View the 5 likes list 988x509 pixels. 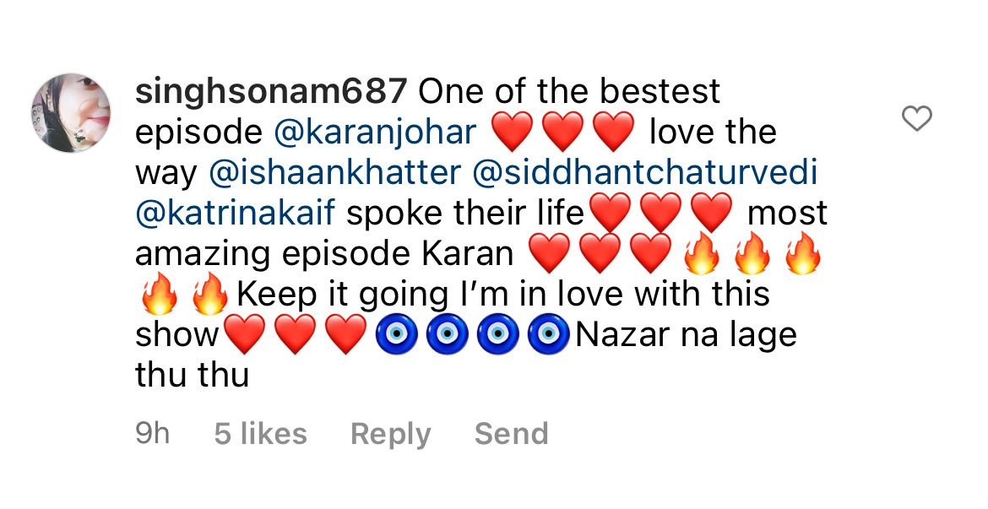(x=260, y=433)
